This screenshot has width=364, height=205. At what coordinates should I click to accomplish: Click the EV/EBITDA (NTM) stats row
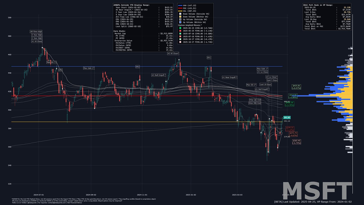[x=143, y=50]
